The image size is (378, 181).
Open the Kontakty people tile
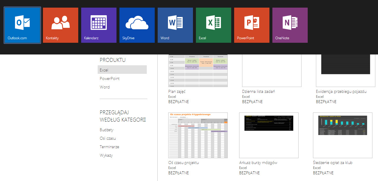coord(61,25)
